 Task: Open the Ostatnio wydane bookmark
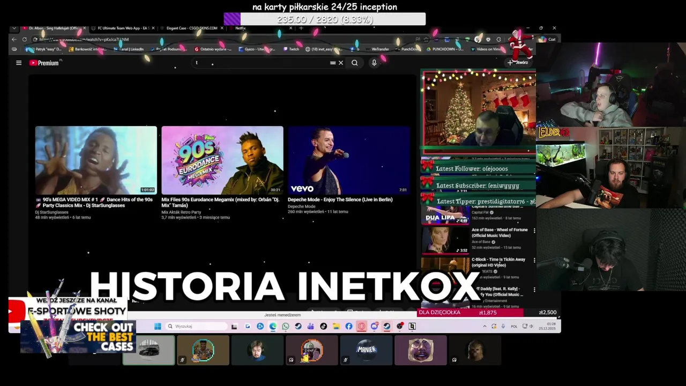pos(213,49)
